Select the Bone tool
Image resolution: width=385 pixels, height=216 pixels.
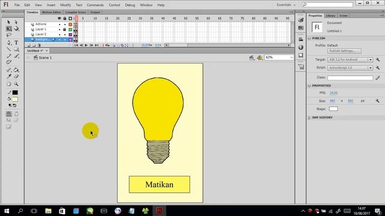pos(8,70)
